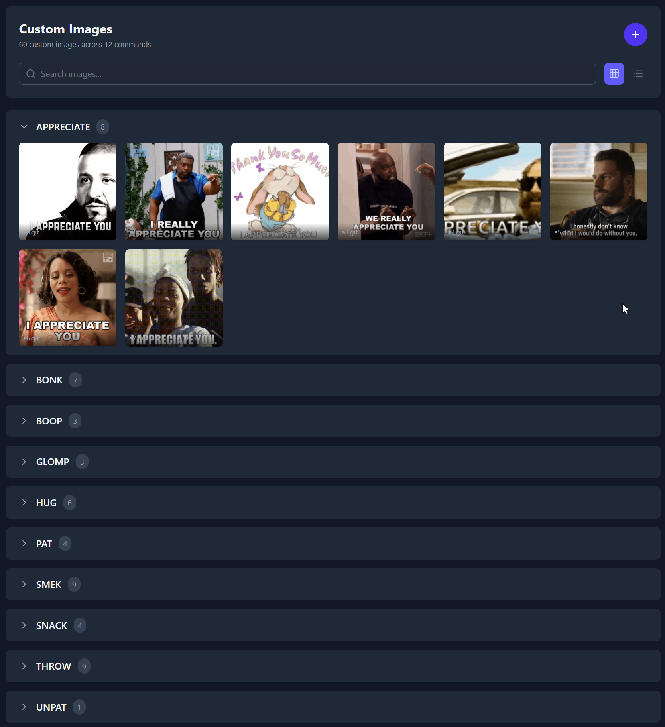Select the Thank You So Much bunny gif
This screenshot has height=727, width=665.
[280, 192]
